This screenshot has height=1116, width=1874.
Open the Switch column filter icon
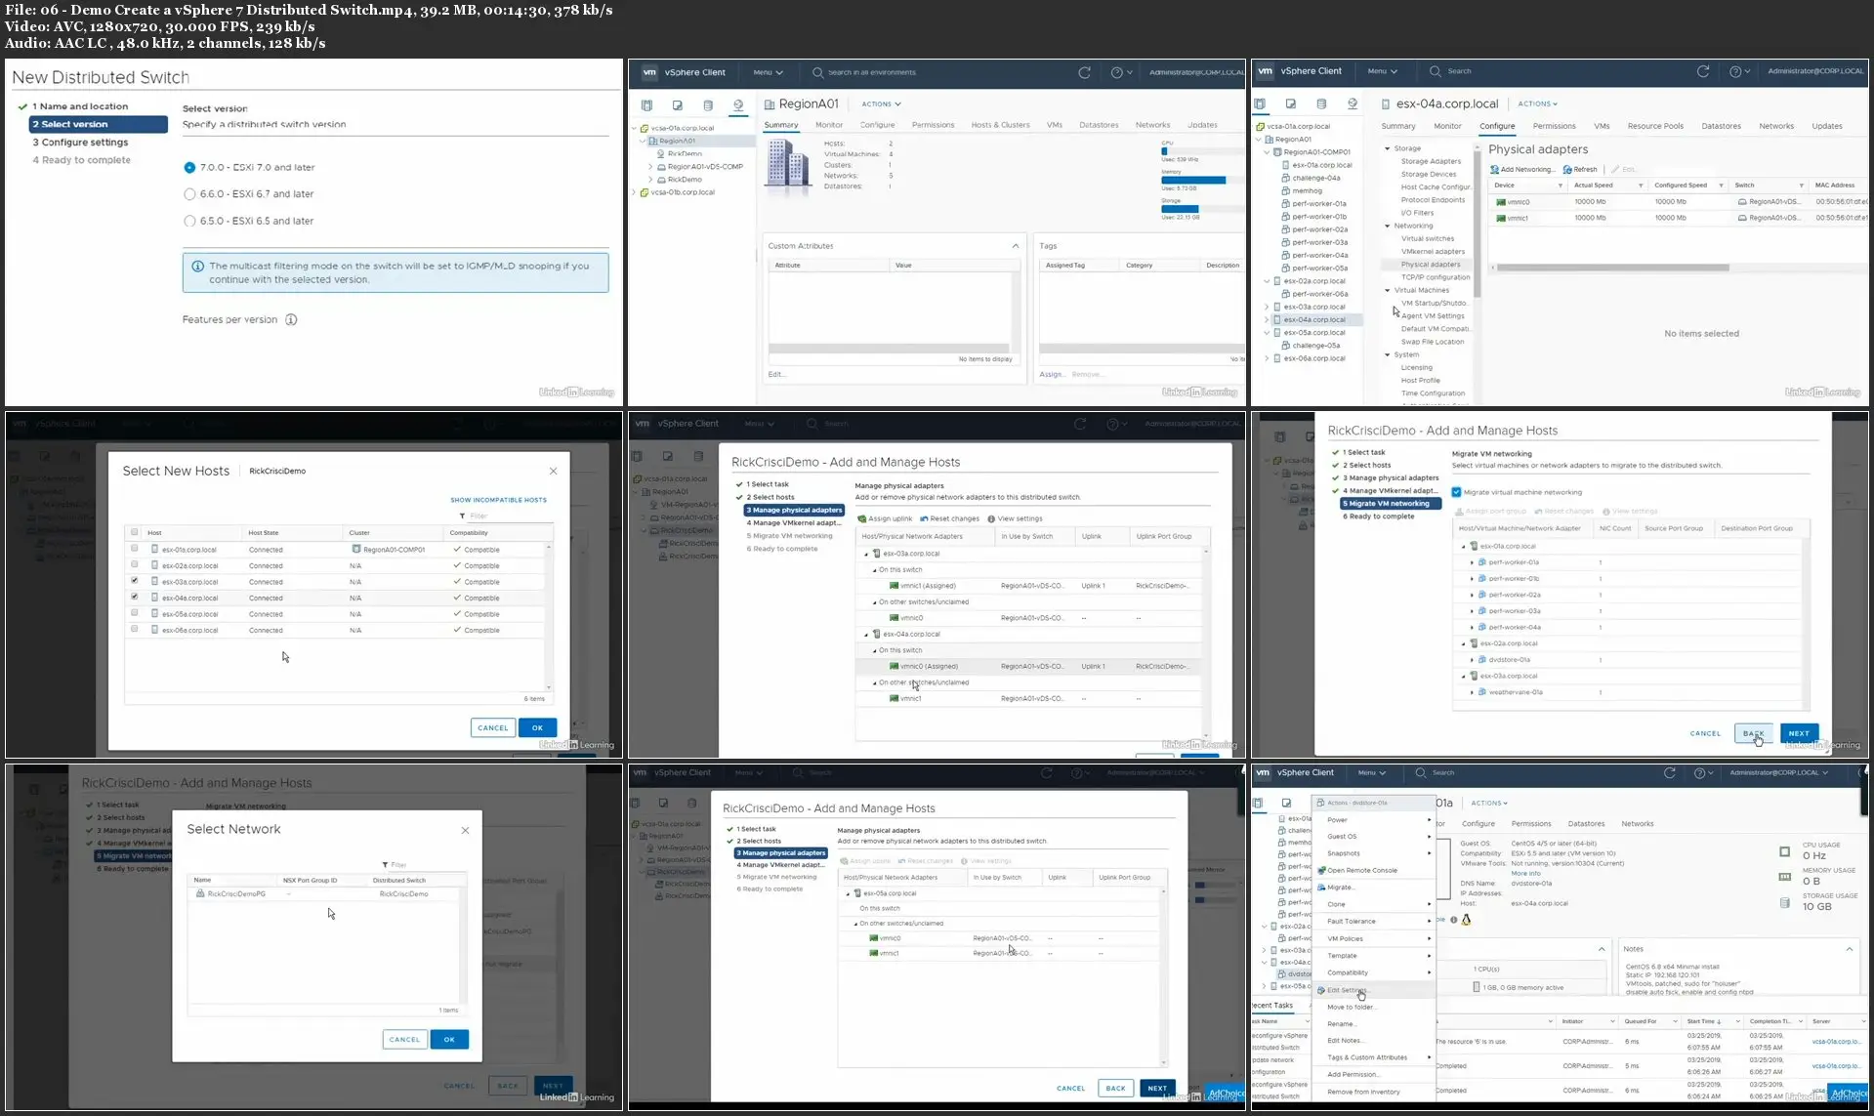point(1801,186)
